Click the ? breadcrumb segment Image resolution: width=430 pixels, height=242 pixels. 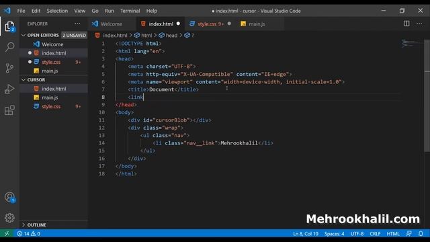click(x=193, y=36)
